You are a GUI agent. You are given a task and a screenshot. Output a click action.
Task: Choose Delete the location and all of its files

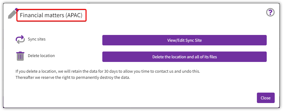(184, 57)
